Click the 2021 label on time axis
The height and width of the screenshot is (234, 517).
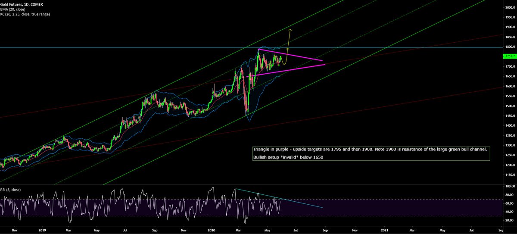(386, 231)
